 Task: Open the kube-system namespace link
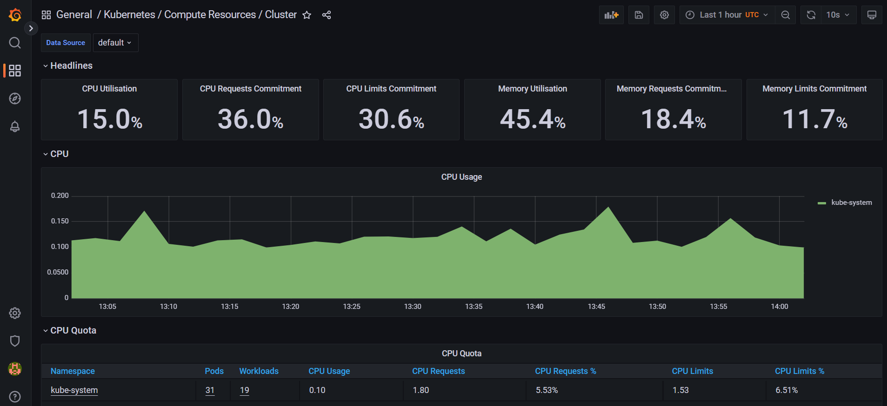pos(74,390)
